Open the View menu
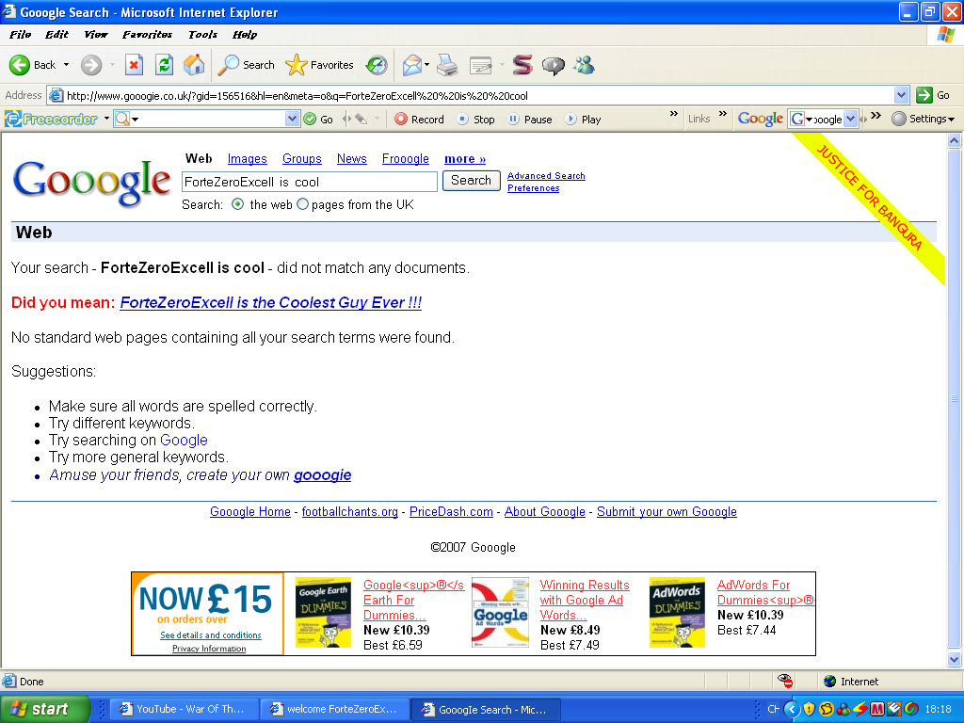Screen dimensions: 964x723 pyautogui.click(x=96, y=35)
